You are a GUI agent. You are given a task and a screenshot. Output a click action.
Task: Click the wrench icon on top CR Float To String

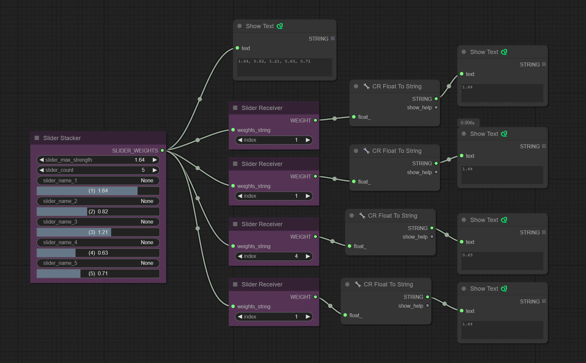pyautogui.click(x=366, y=86)
